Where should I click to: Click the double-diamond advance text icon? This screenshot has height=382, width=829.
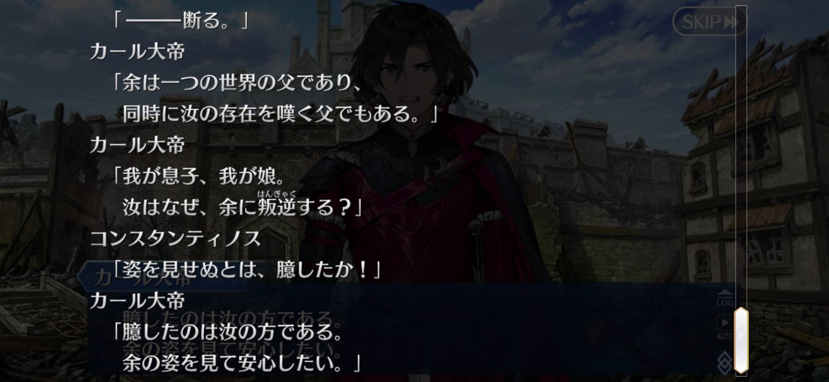(725, 362)
